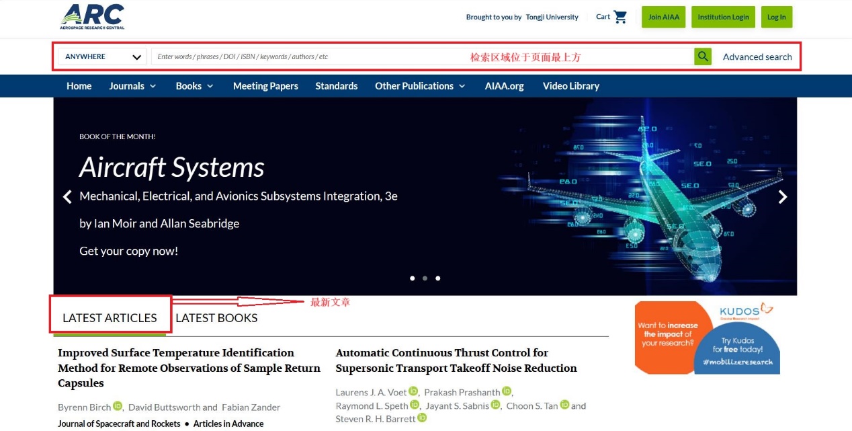Open Meeting Papers in navigation bar
Screen dimensions: 852x431
point(265,86)
